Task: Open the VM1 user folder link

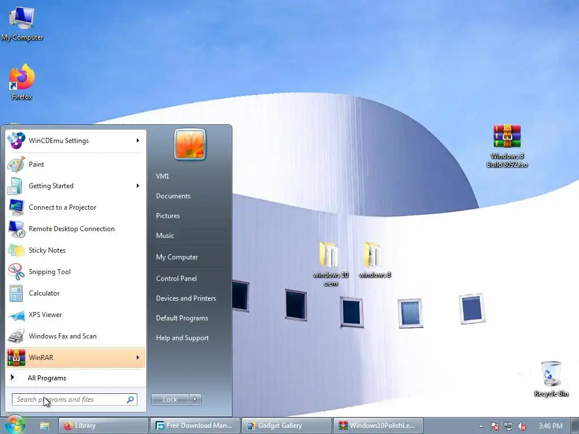Action: click(x=162, y=176)
